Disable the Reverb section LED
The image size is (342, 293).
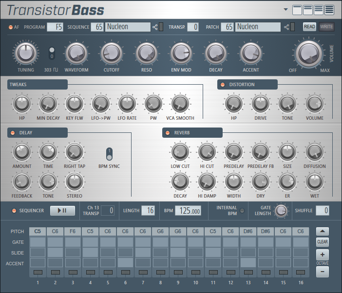(168, 132)
